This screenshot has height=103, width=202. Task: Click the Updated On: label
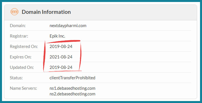click(22, 67)
